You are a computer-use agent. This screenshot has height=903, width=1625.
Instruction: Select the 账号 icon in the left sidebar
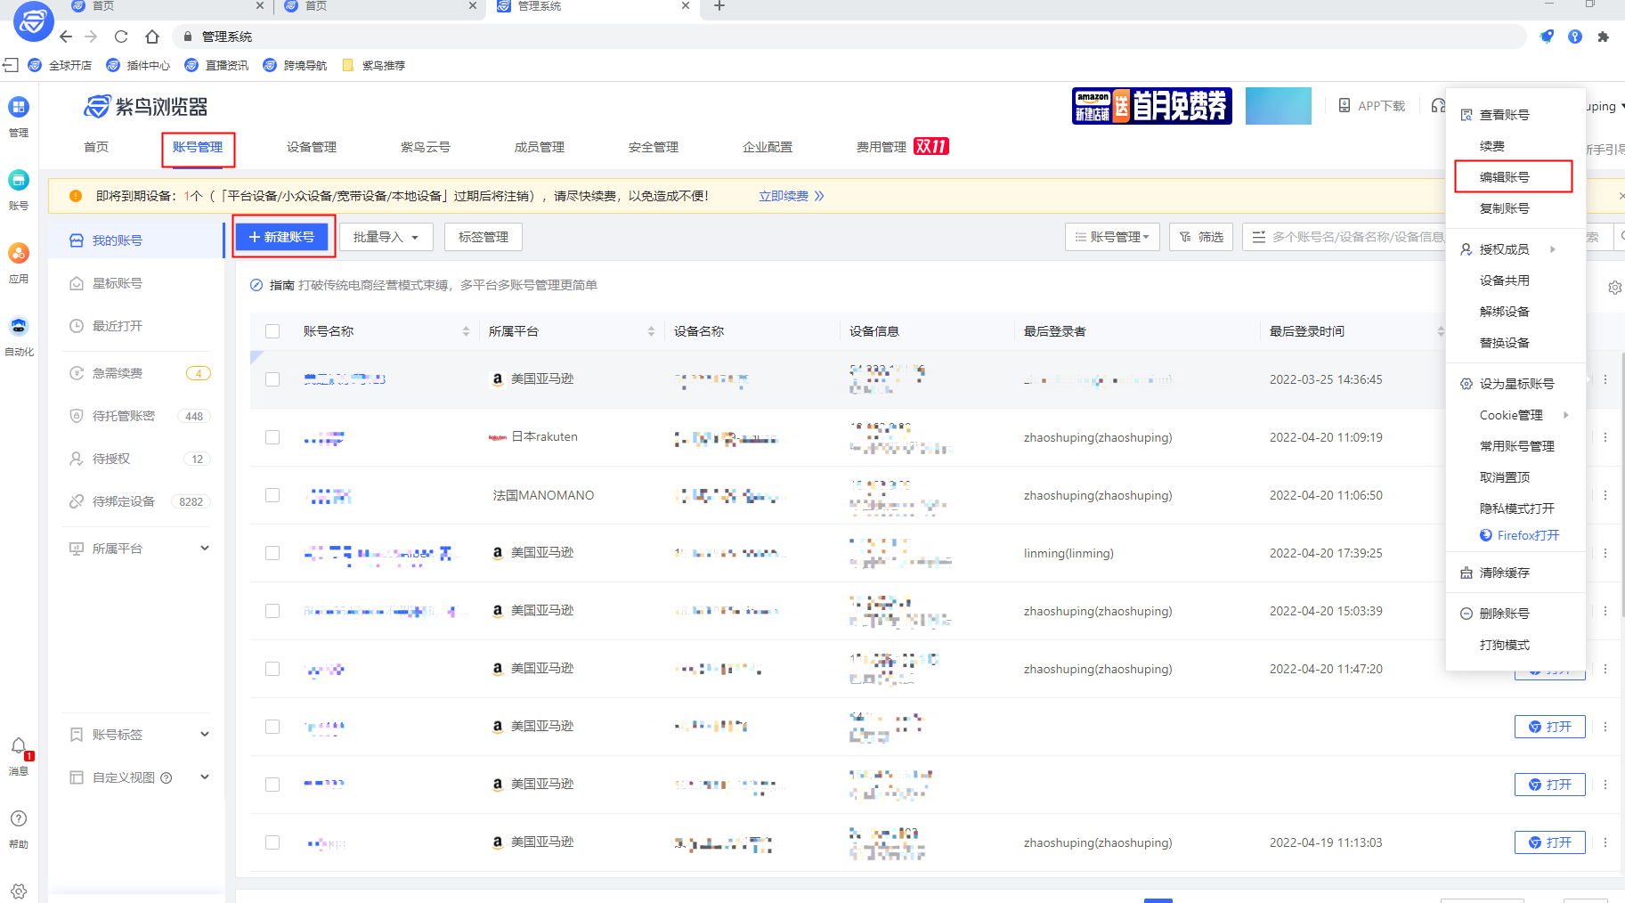[19, 189]
